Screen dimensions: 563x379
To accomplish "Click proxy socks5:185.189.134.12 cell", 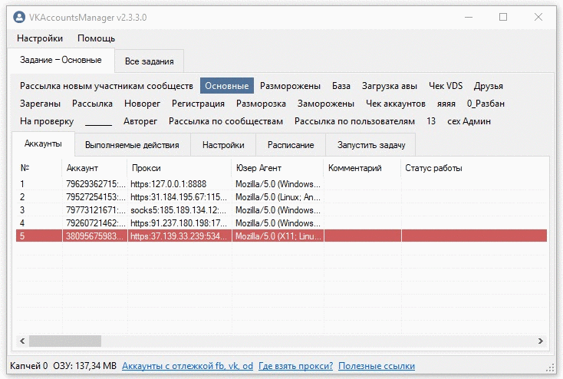I will 178,210.
